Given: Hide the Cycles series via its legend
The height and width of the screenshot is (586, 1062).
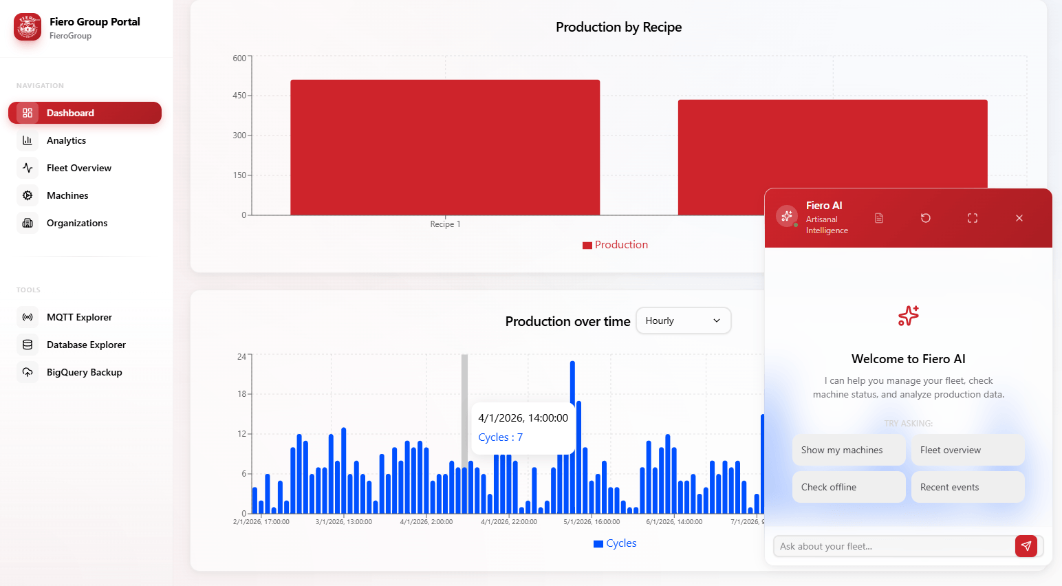Looking at the screenshot, I should click(614, 543).
